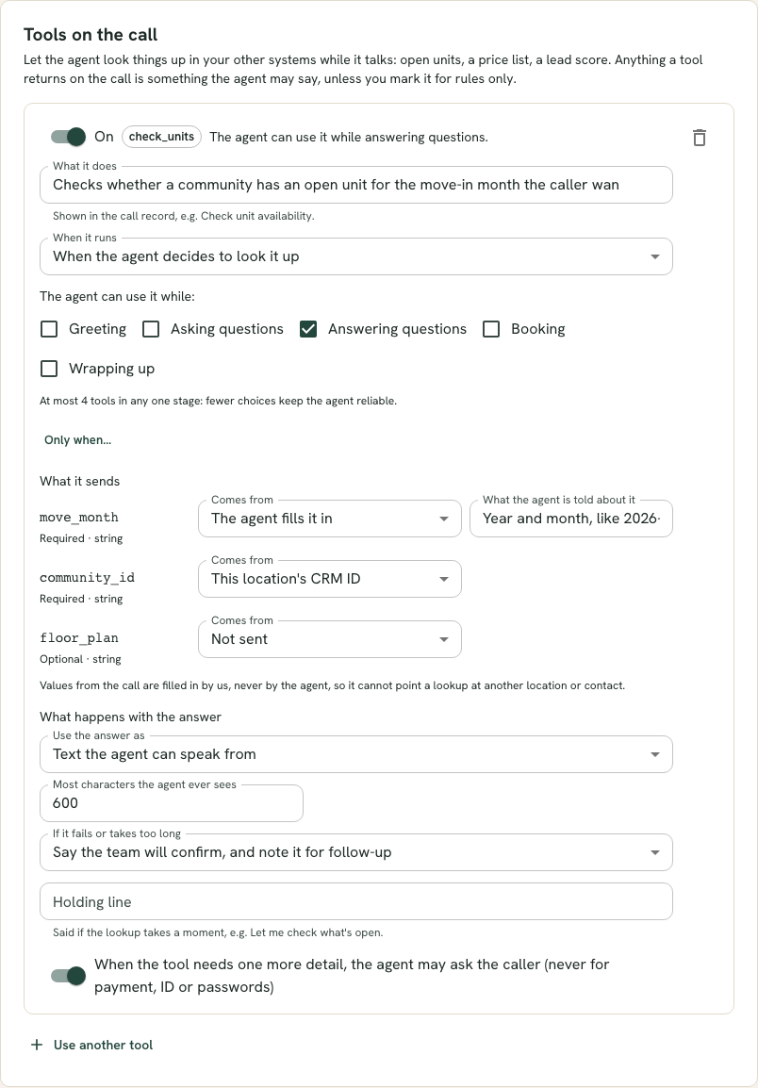Click the What it sends label
758x1088 pixels.
[80, 482]
